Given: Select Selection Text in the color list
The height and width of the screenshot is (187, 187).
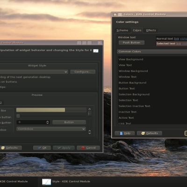Looking at the screenshot, I should tap(129, 100).
